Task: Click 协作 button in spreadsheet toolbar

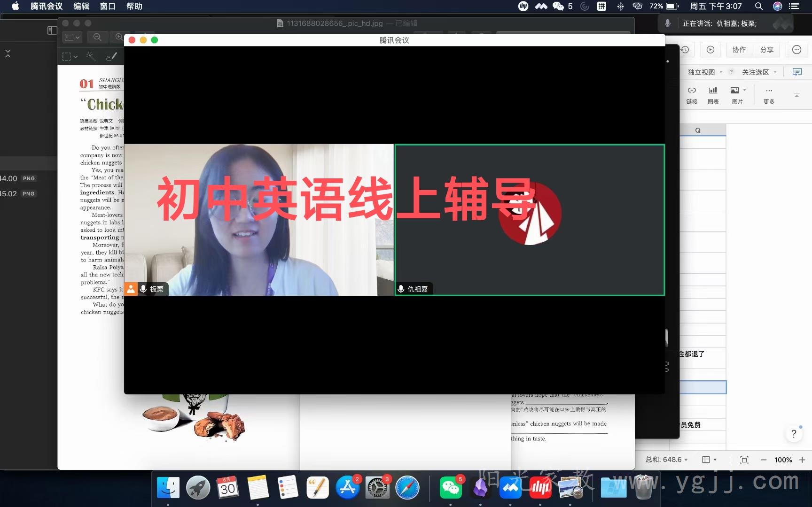Action: tap(739, 50)
